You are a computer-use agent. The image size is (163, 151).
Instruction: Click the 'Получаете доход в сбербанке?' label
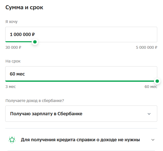point(35,101)
